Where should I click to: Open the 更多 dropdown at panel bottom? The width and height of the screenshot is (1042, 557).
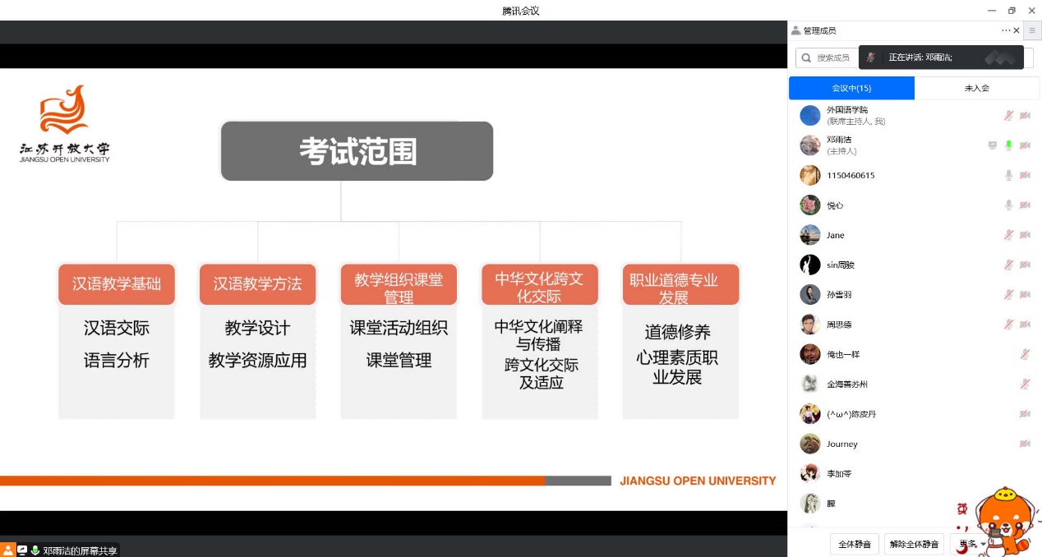pyautogui.click(x=971, y=544)
